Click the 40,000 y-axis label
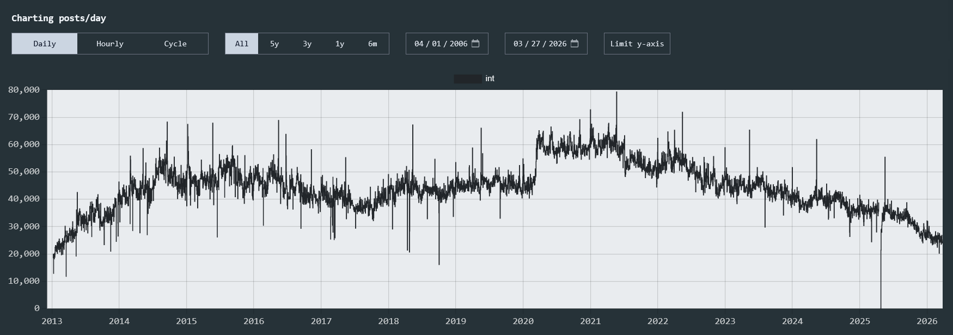The image size is (953, 335). [x=24, y=199]
